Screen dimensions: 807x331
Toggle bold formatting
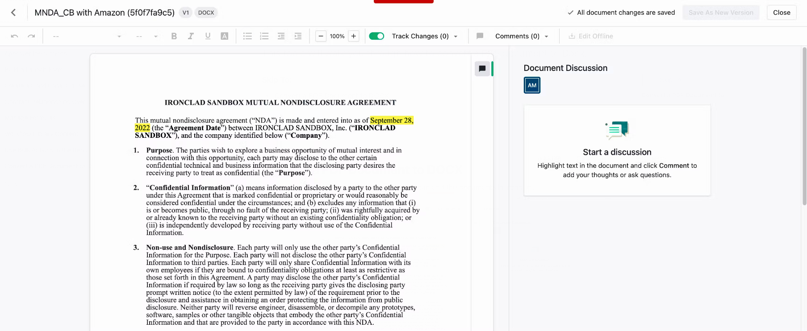tap(174, 36)
